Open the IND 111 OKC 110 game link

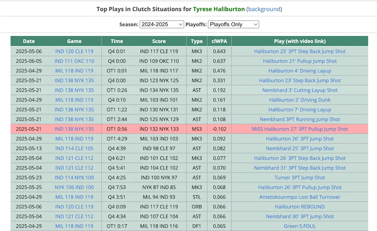pos(74,61)
